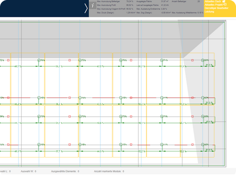This screenshot has width=236, height=177.
Task: Click the Anzahl Befestiger statistic entry
Action: (x=186, y=1)
